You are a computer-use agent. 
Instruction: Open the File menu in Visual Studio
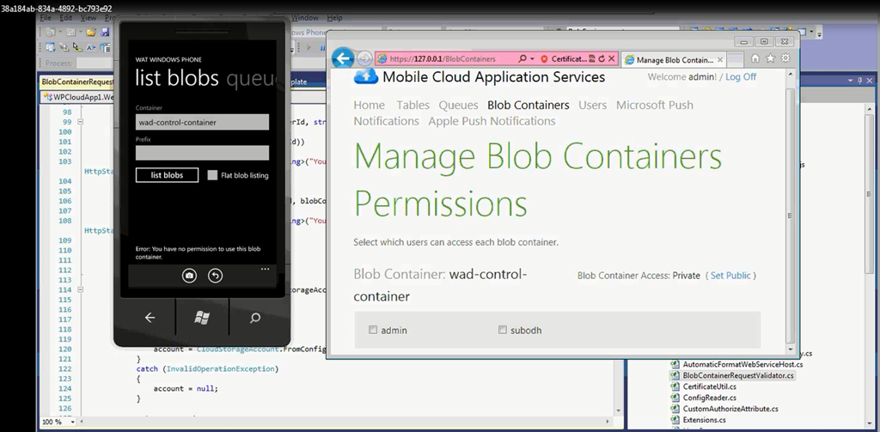[x=46, y=18]
